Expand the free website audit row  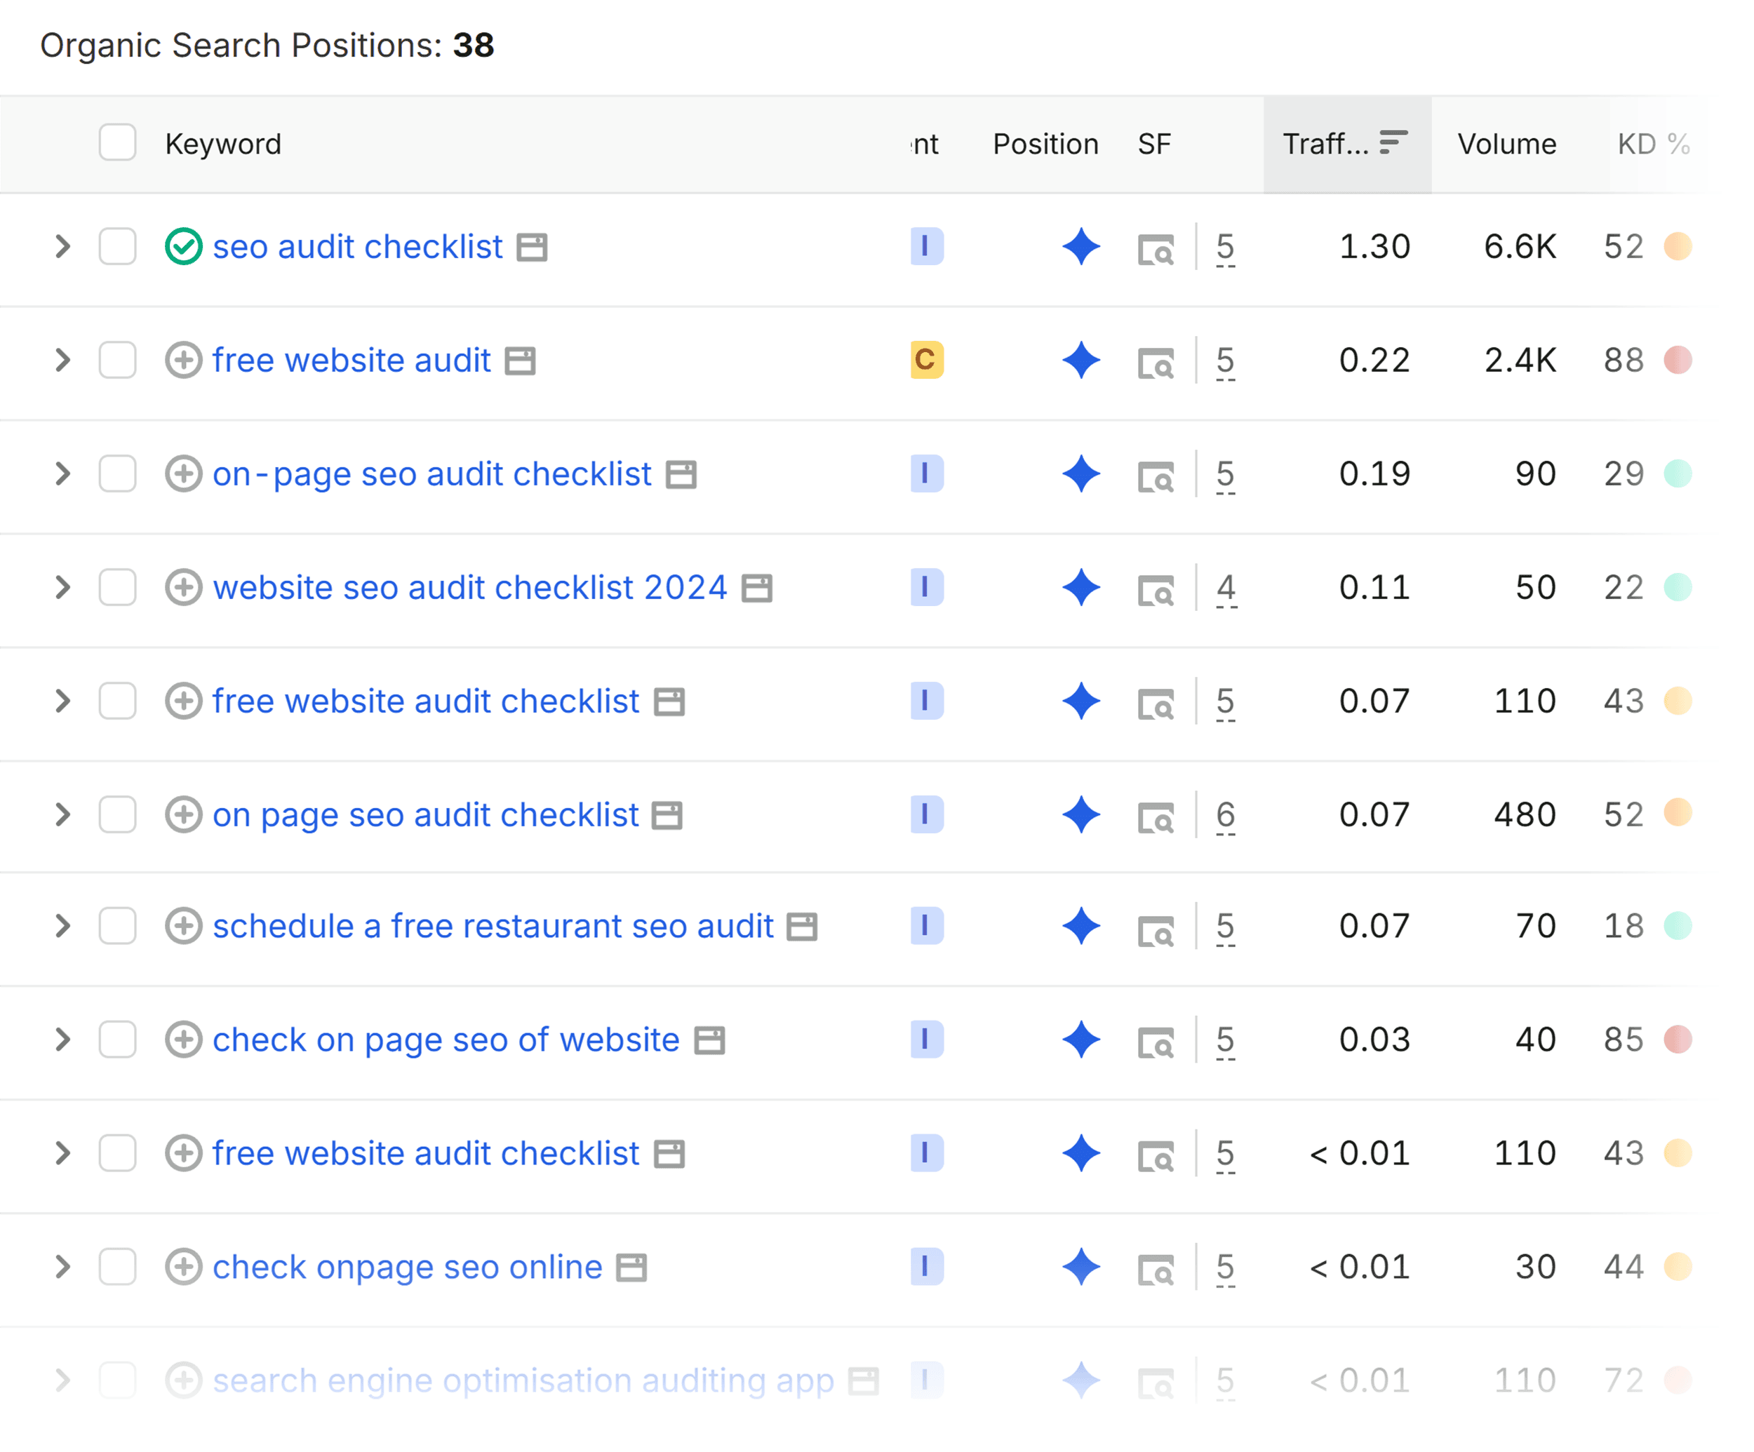[x=62, y=361]
